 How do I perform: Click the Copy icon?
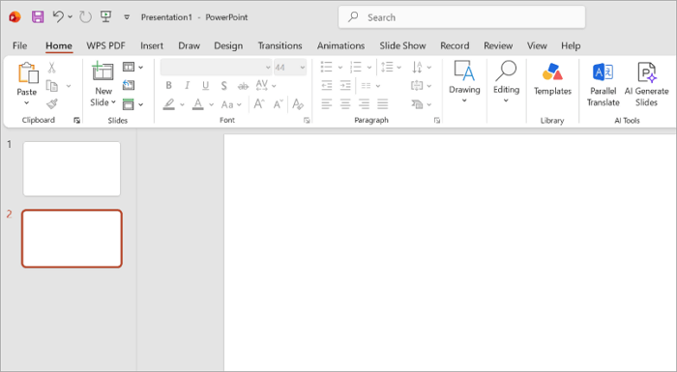point(52,86)
